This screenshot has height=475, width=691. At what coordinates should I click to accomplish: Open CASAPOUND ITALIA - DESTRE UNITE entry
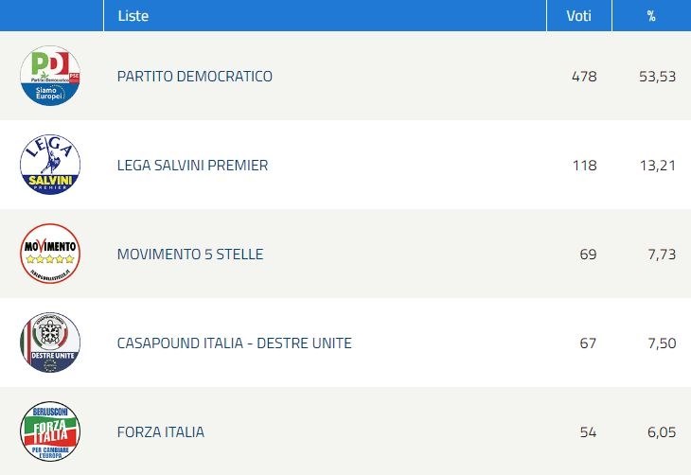pyautogui.click(x=235, y=343)
